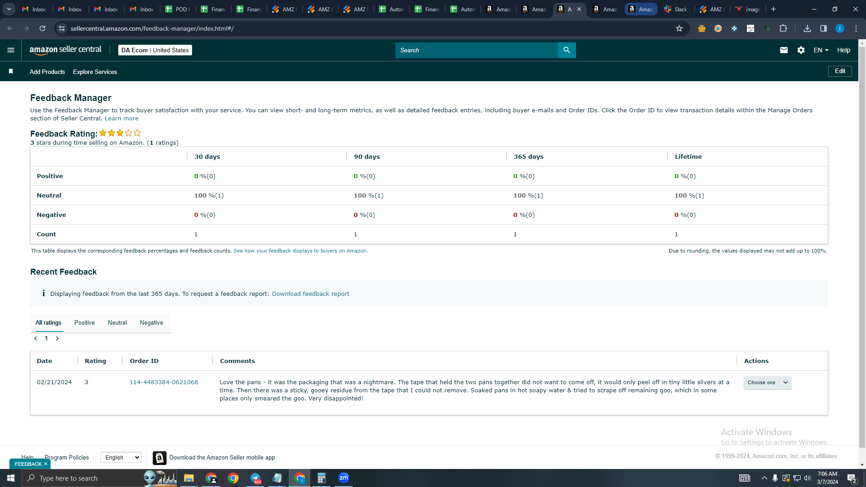
Task: Open the browser extensions puzzle icon
Action: (783, 28)
